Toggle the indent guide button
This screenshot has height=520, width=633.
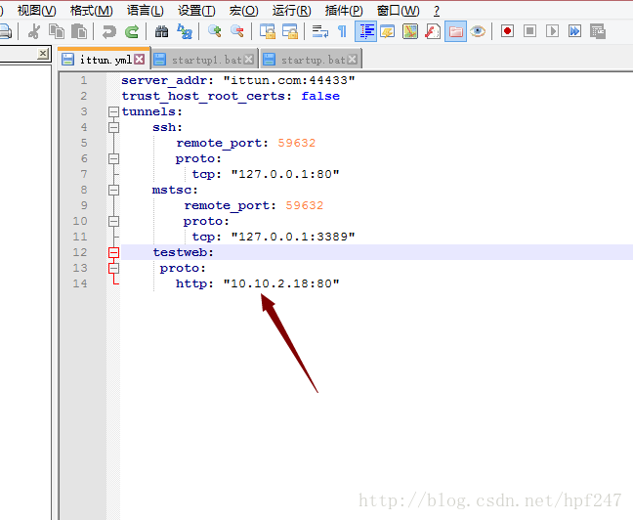(366, 31)
